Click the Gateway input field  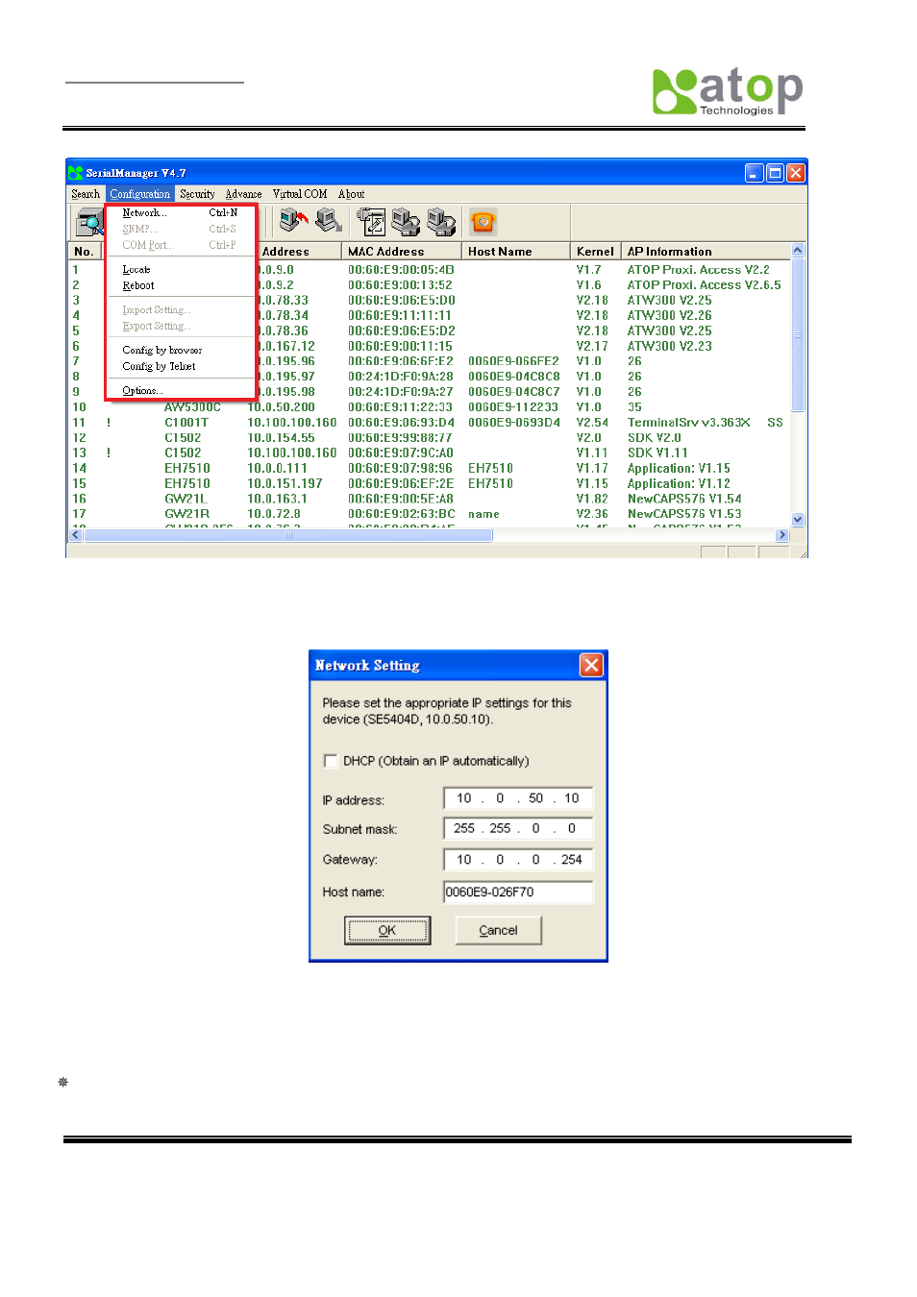pos(518,860)
